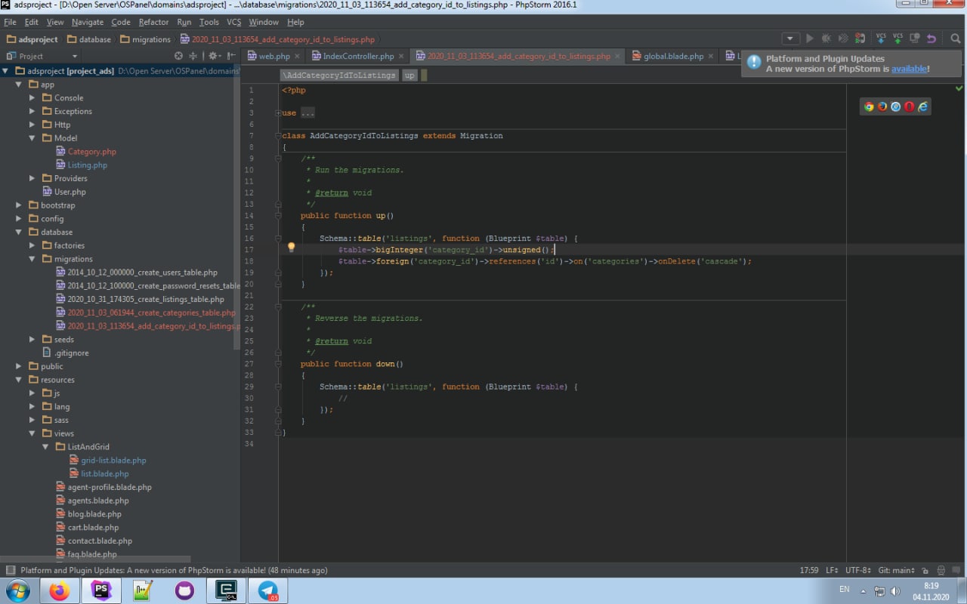Click the Run with Coverage icon
This screenshot has height=604, width=967.
pyautogui.click(x=843, y=39)
